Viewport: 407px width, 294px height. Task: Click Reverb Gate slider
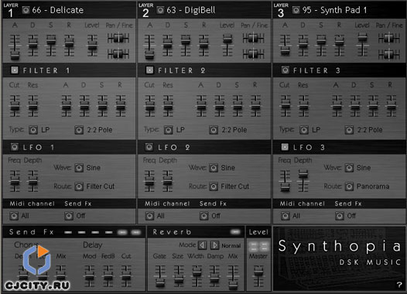point(160,276)
